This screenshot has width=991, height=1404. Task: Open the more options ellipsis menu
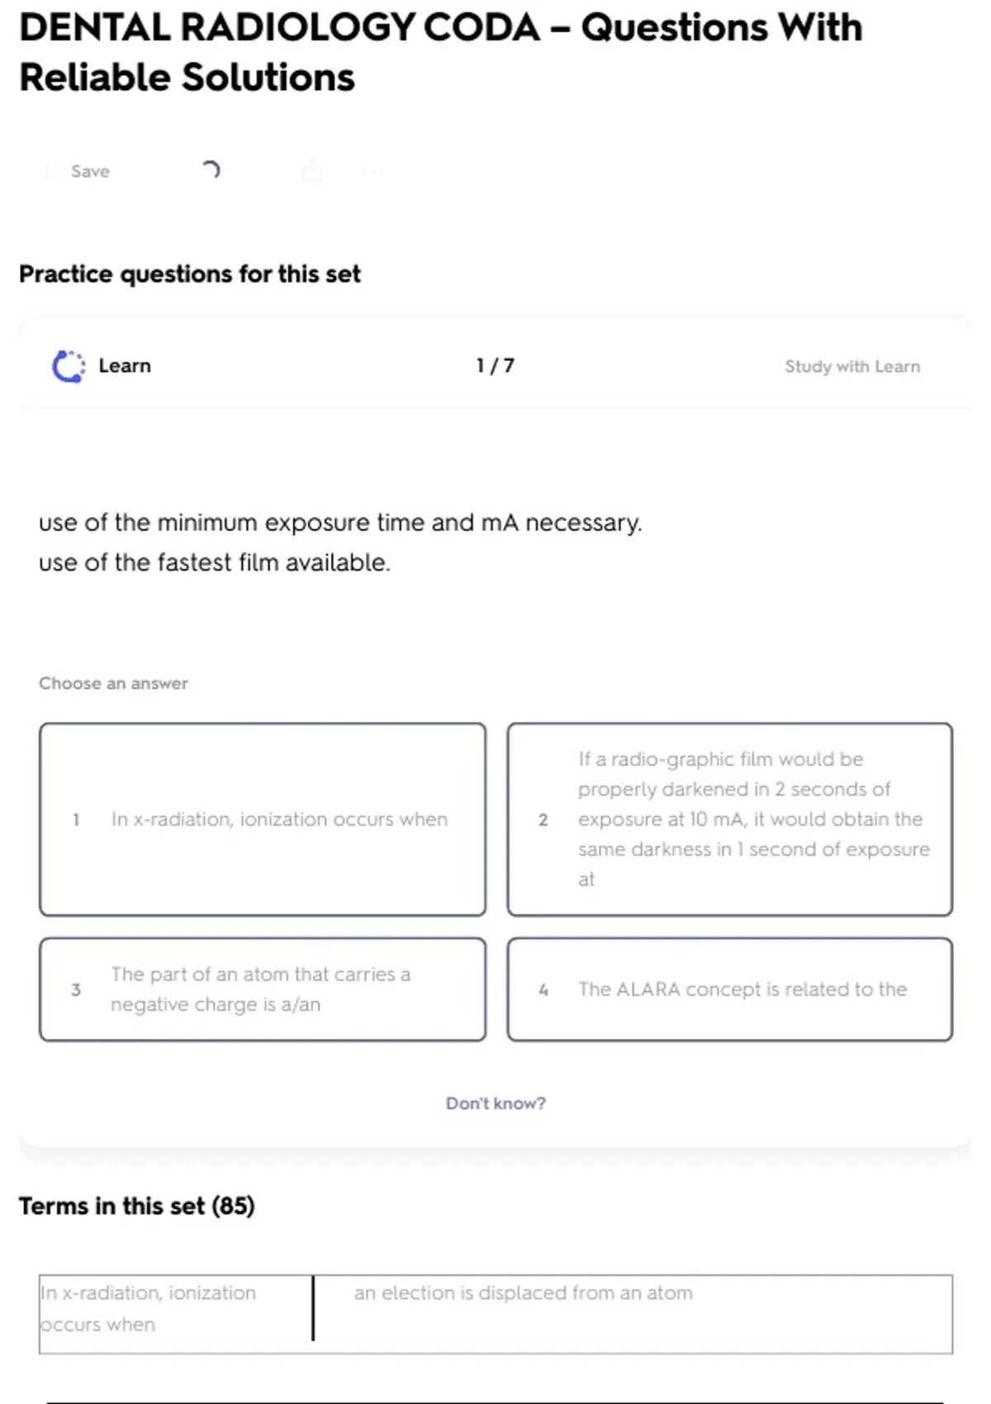pos(372,171)
